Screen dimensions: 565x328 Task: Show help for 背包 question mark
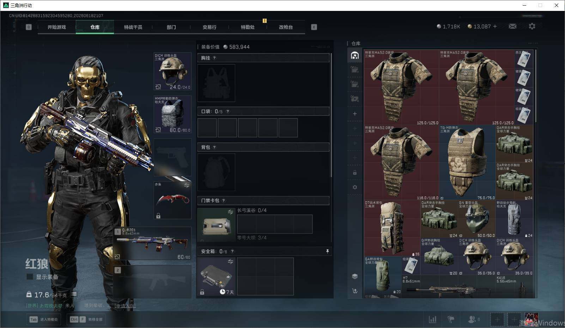(x=214, y=147)
